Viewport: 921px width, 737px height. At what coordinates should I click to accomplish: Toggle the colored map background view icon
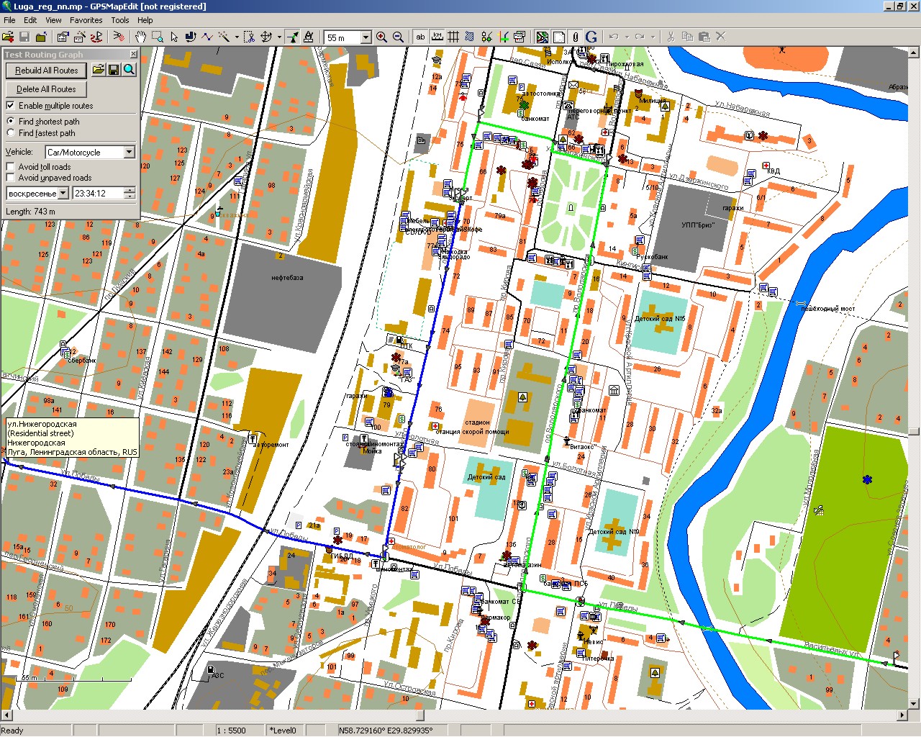[542, 37]
